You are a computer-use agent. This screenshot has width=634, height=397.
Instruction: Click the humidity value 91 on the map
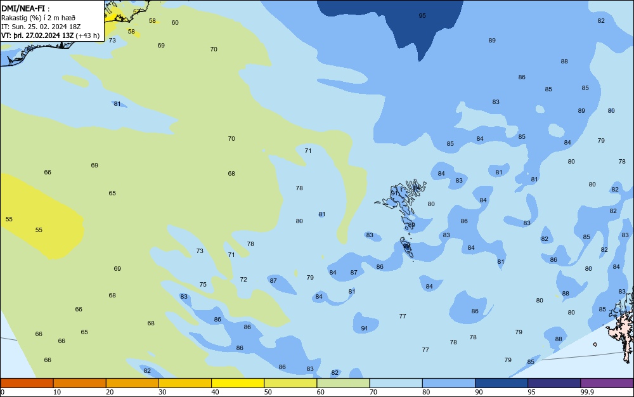[365, 329]
